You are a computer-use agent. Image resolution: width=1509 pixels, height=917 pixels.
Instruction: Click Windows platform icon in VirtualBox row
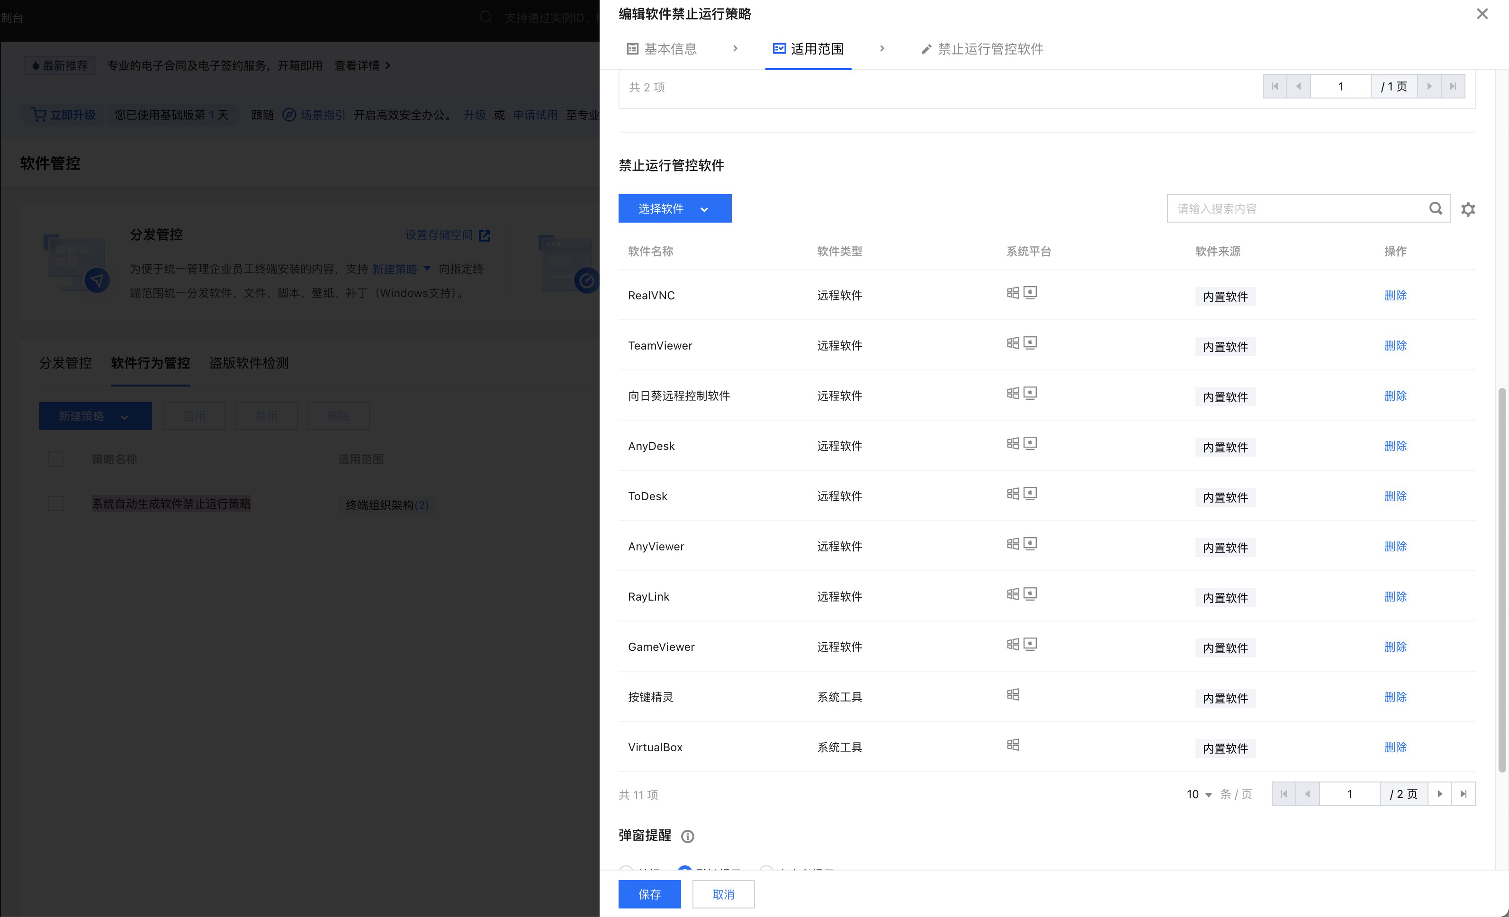tap(1013, 745)
